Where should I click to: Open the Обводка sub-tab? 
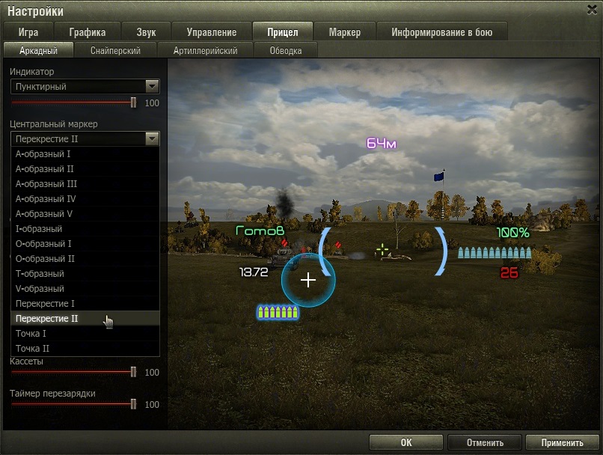tap(286, 50)
